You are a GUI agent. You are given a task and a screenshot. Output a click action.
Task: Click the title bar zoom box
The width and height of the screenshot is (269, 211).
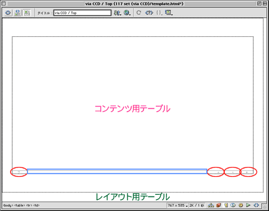pos(259,3)
